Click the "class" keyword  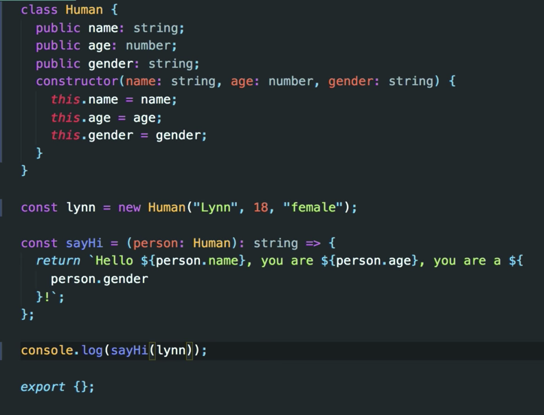point(39,10)
